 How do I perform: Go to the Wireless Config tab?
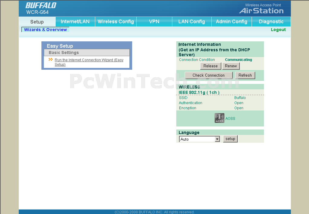pos(116,22)
